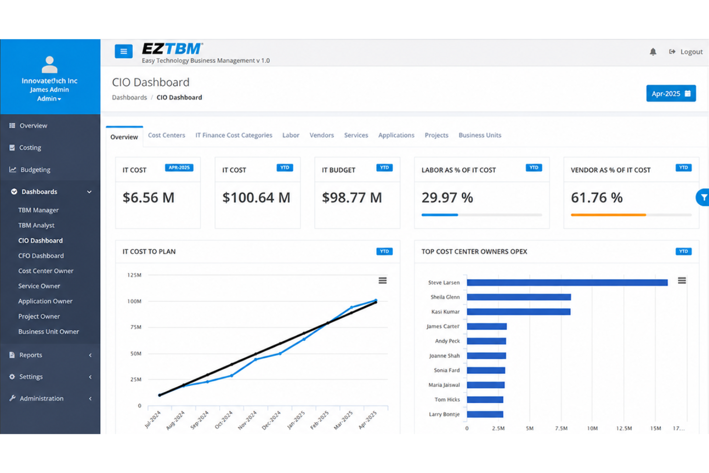Open IT Cost to Plan chart menu

(x=382, y=281)
